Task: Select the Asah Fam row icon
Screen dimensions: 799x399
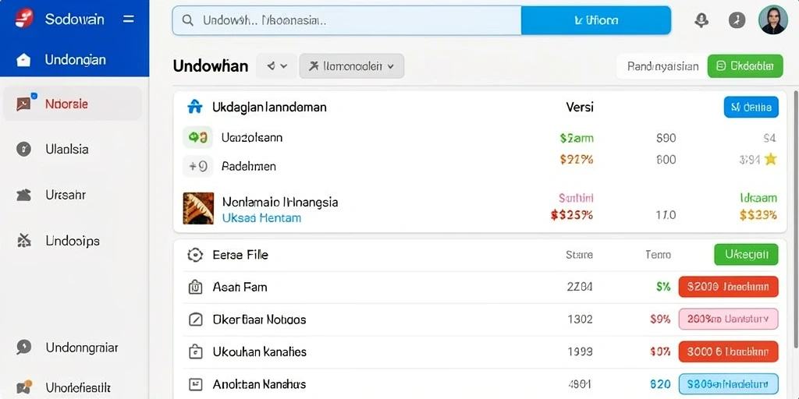Action: pyautogui.click(x=195, y=288)
